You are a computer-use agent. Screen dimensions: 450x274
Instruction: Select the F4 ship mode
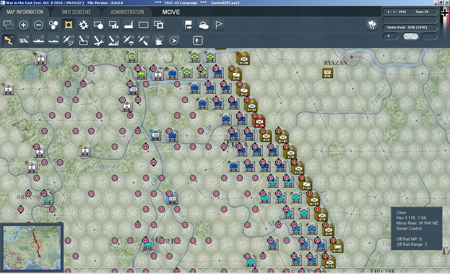click(x=53, y=40)
